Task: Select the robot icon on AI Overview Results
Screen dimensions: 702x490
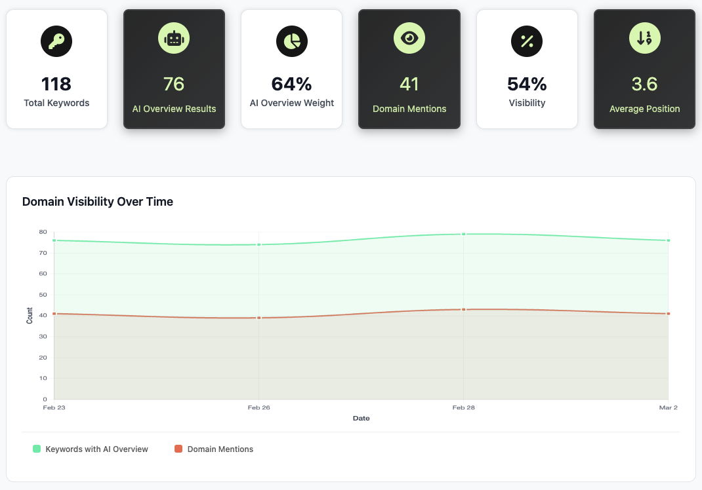Action: (174, 38)
